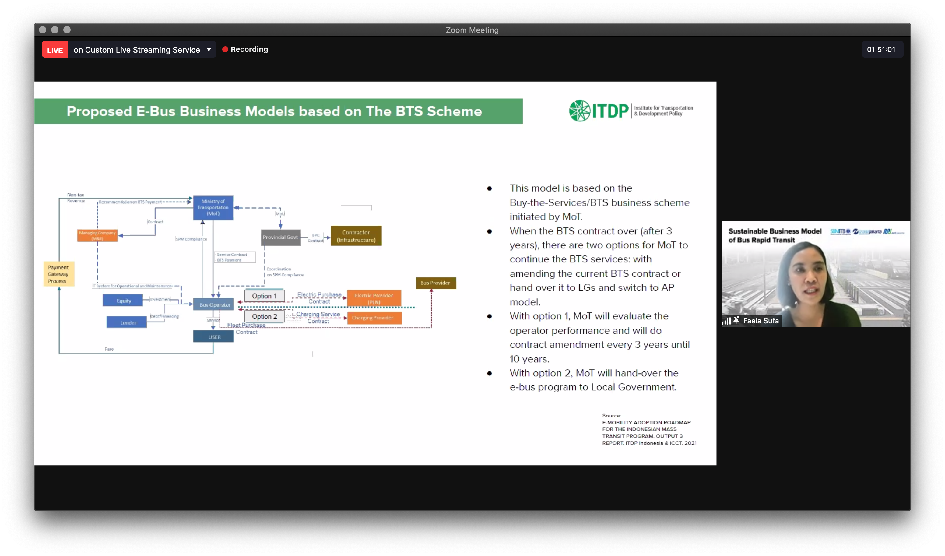This screenshot has width=945, height=556.
Task: Click the USER box in the diagram
Action: click(x=213, y=336)
